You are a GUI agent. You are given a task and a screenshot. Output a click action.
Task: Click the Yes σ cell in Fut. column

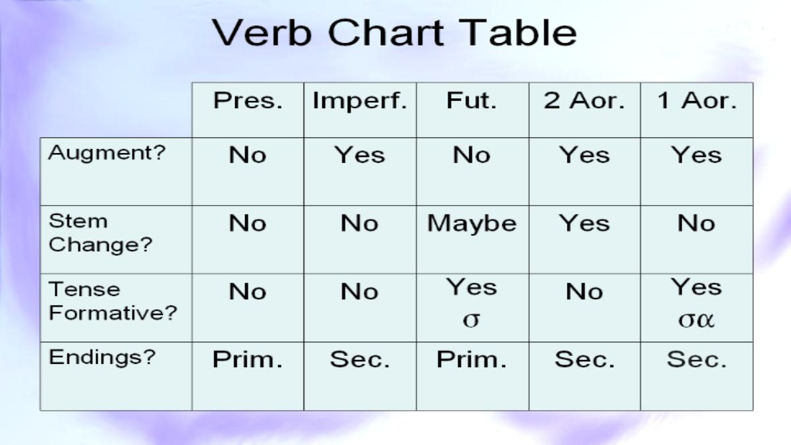pyautogui.click(x=473, y=308)
